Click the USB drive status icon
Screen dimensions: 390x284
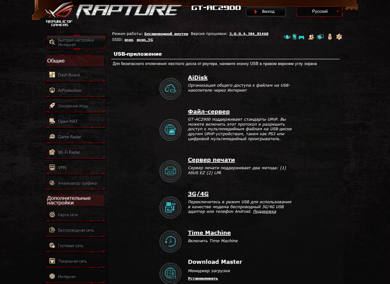[x=330, y=37]
